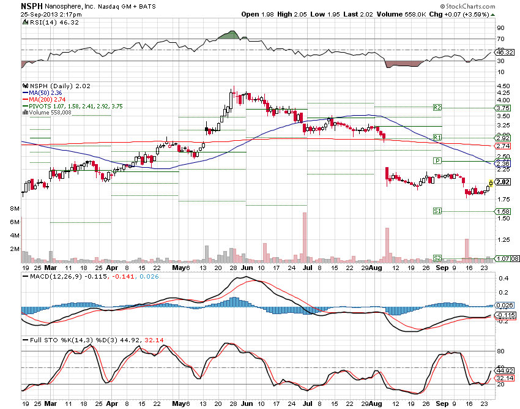Viewport: 520px width, 409px height.
Task: Click the RSI indicator icon beside RSI(14)
Action: tap(25, 22)
